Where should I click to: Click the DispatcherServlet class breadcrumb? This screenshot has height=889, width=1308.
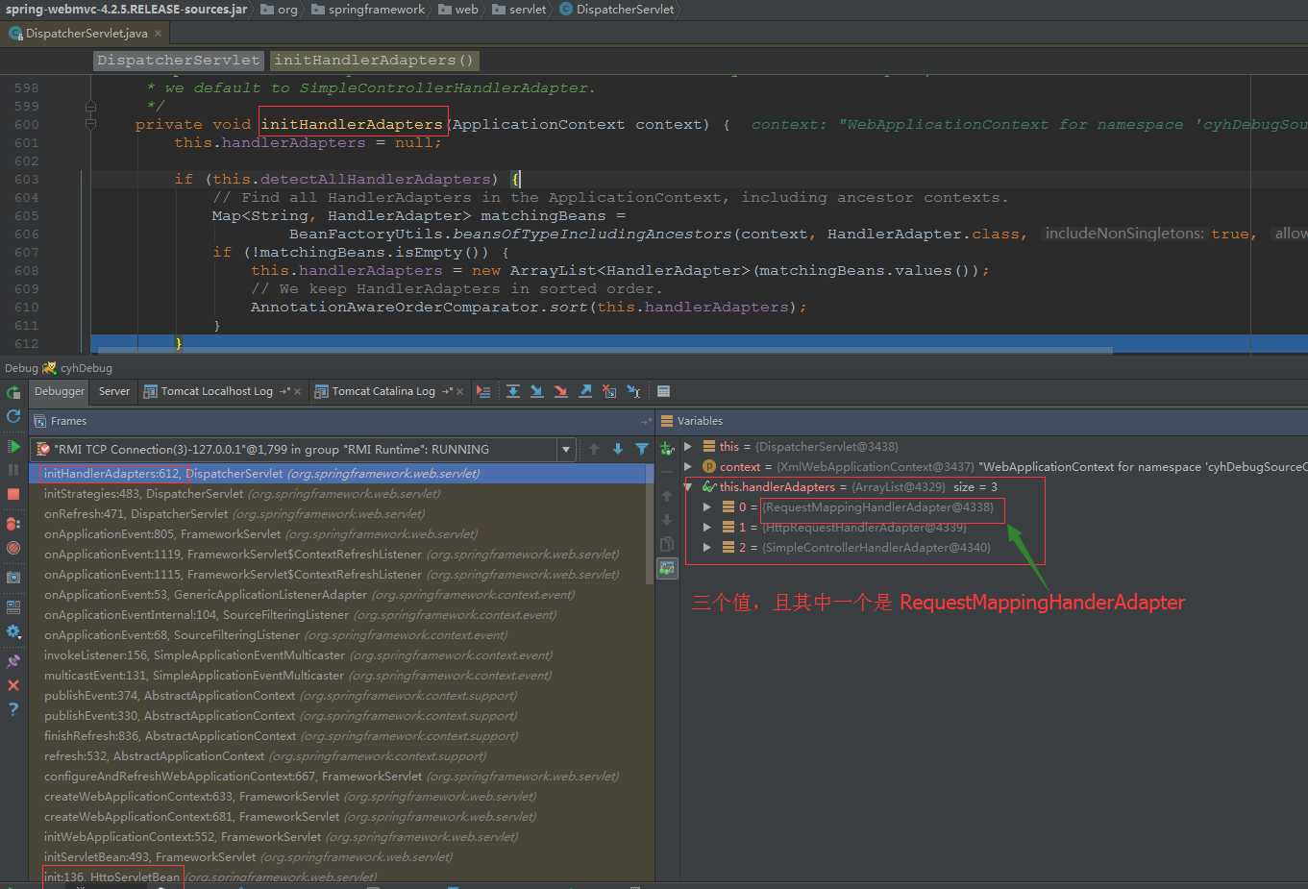click(x=616, y=9)
